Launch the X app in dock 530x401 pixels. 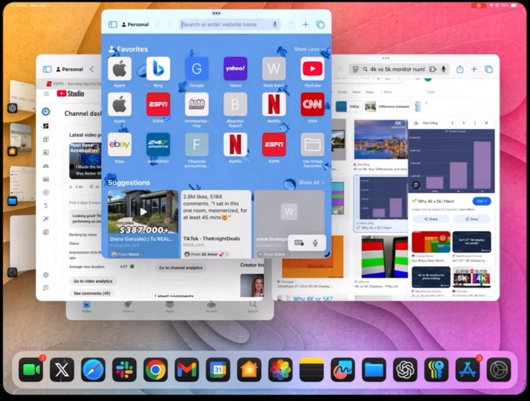tap(62, 370)
